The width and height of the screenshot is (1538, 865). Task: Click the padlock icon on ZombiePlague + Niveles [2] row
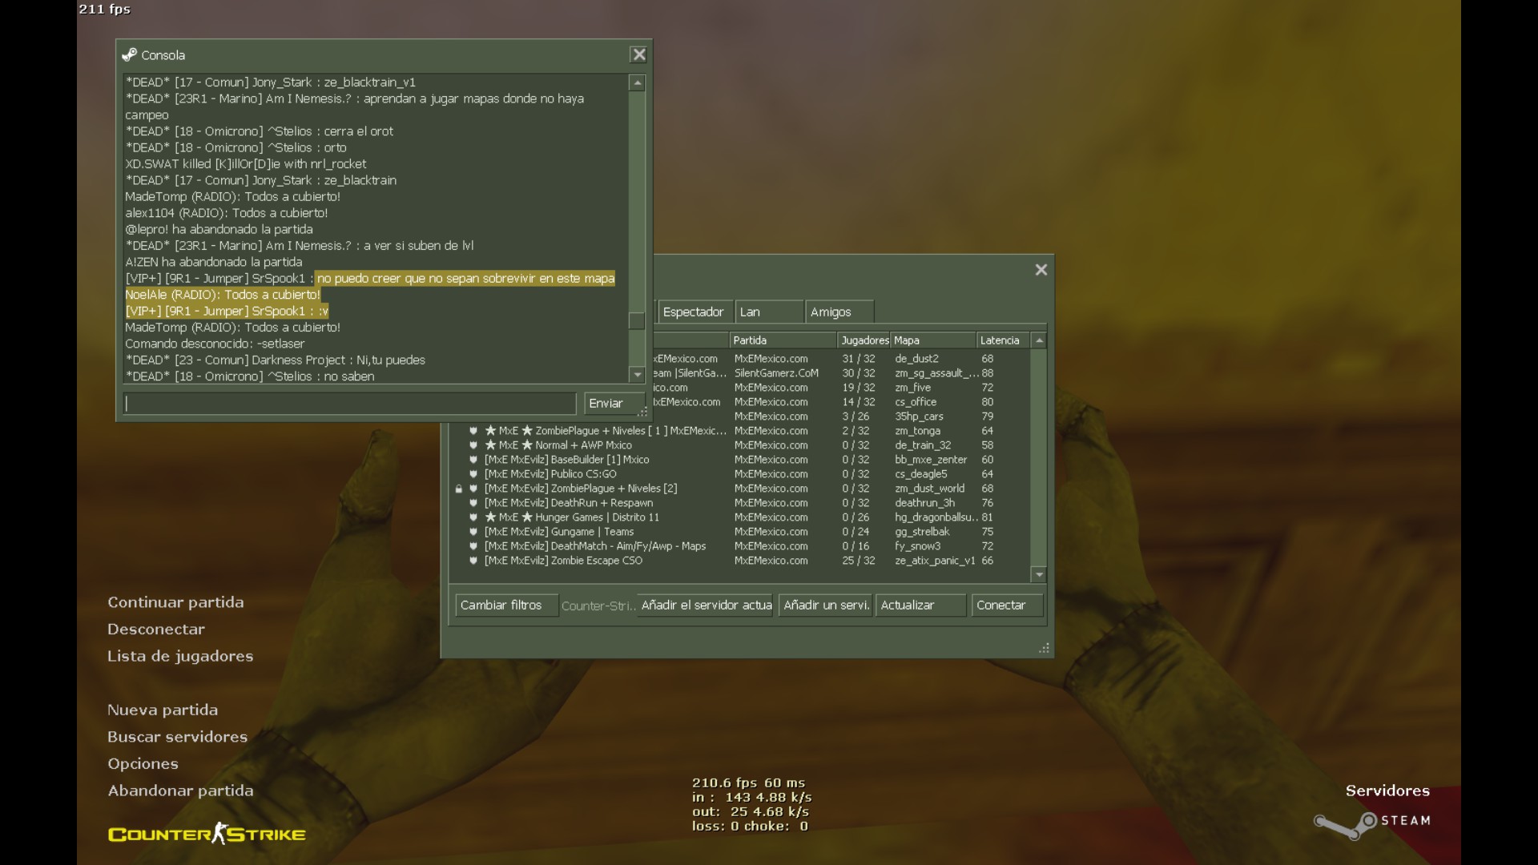(x=458, y=489)
